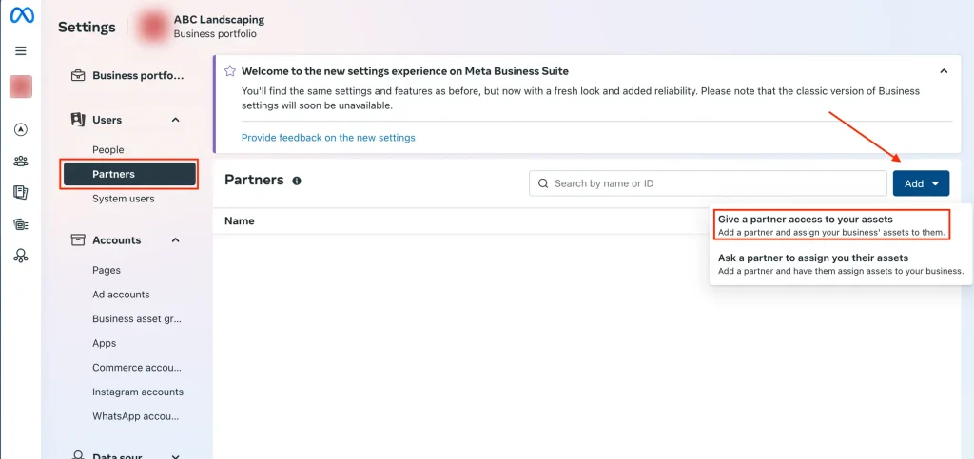Open Commerce accounts in the sidebar

pyautogui.click(x=137, y=367)
